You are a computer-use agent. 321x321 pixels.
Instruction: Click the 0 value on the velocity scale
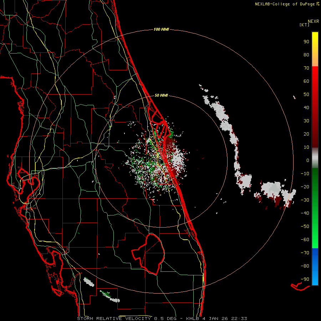pyautogui.click(x=308, y=160)
